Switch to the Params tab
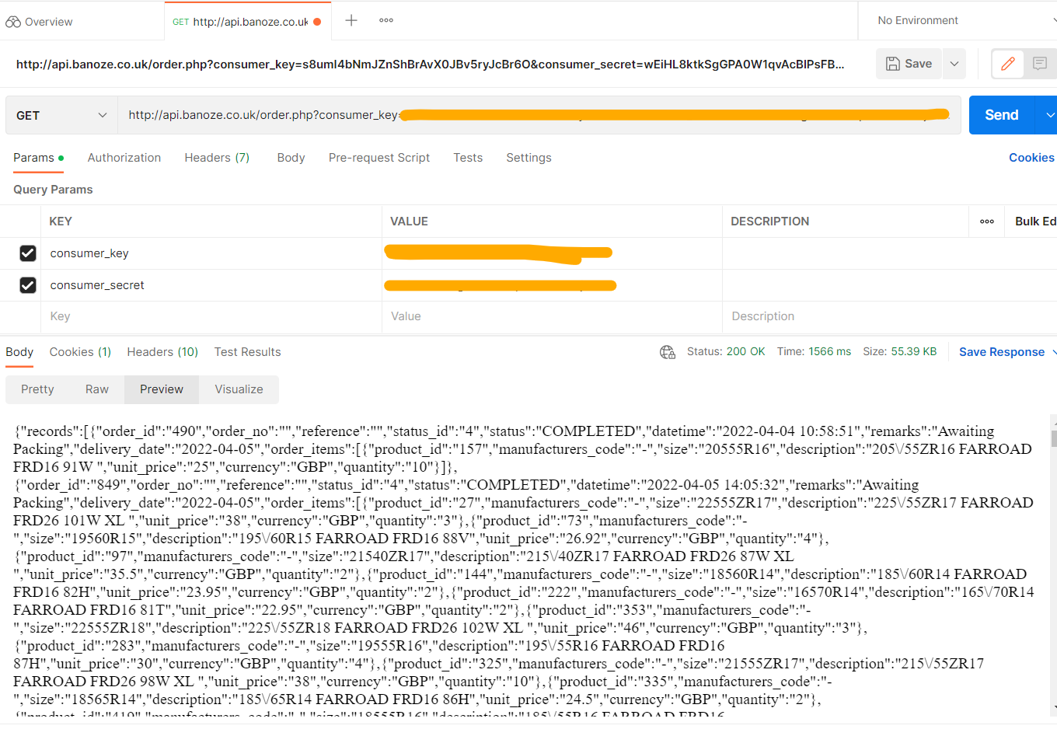 tap(38, 158)
